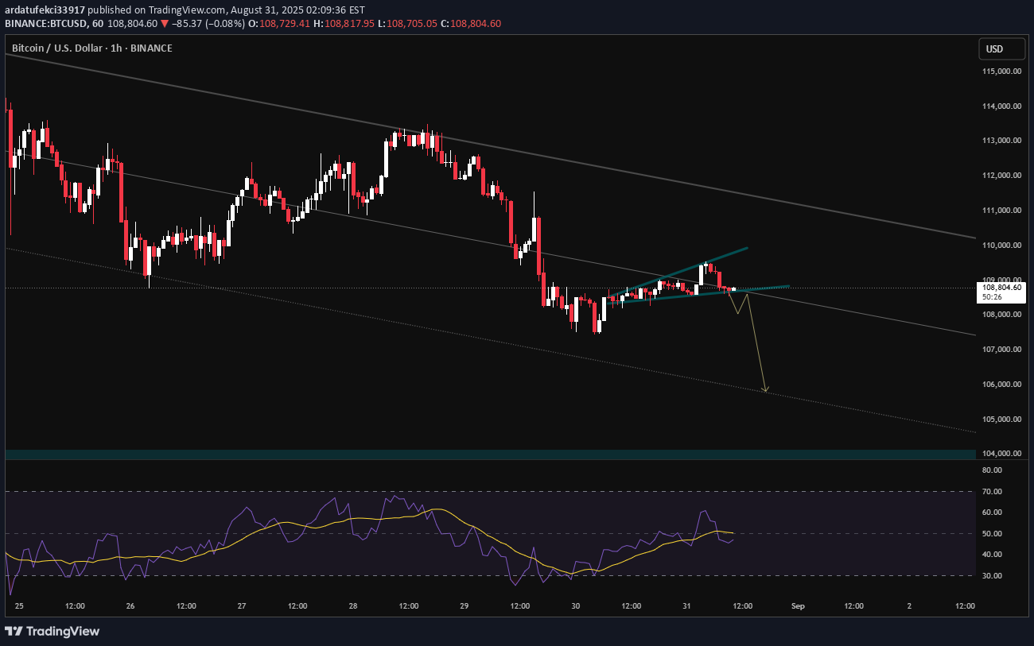Click the Sep label on the time axis
The image size is (1034, 646).
798,605
